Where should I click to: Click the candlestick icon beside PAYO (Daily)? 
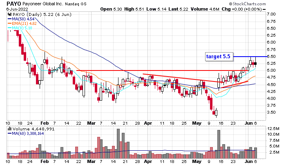click(x=9, y=15)
